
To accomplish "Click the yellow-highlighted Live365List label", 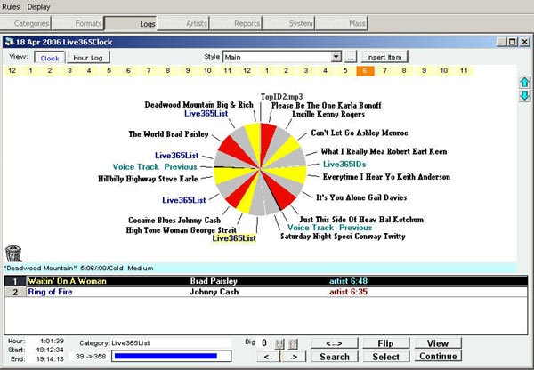I will [234, 238].
